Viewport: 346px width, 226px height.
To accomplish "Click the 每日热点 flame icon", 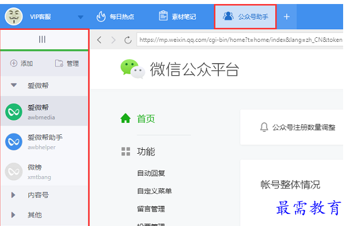I will pos(101,17).
